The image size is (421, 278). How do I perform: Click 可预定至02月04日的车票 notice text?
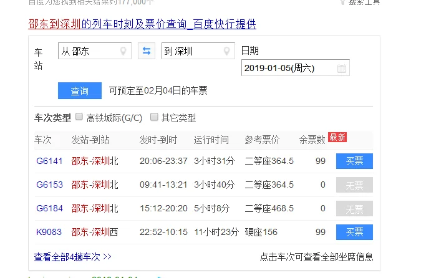click(x=158, y=91)
